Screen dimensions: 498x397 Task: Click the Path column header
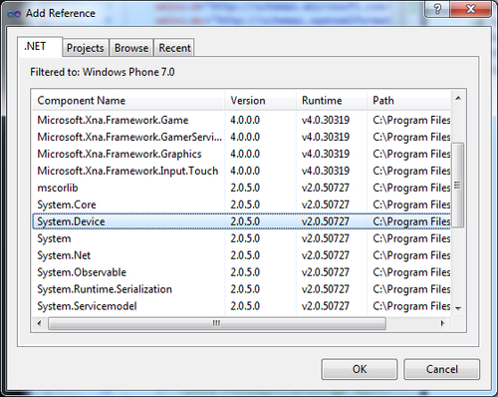coord(409,101)
